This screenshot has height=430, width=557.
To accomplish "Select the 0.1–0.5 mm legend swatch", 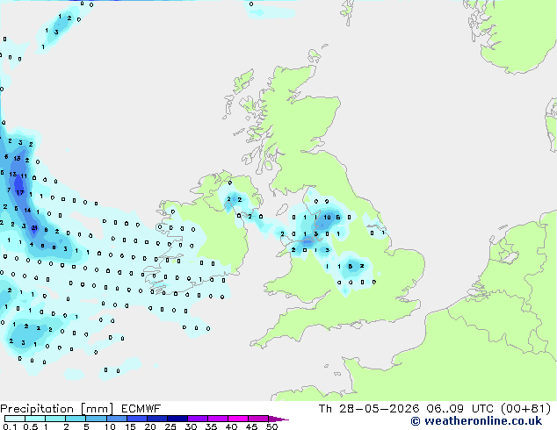I will click(15, 419).
